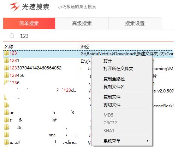Screen dimensions: 178x147
Task: Open the 高级搜索 tab
Action: (82, 23)
